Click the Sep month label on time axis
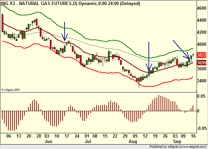This screenshot has width=208, height=149. (x=177, y=141)
